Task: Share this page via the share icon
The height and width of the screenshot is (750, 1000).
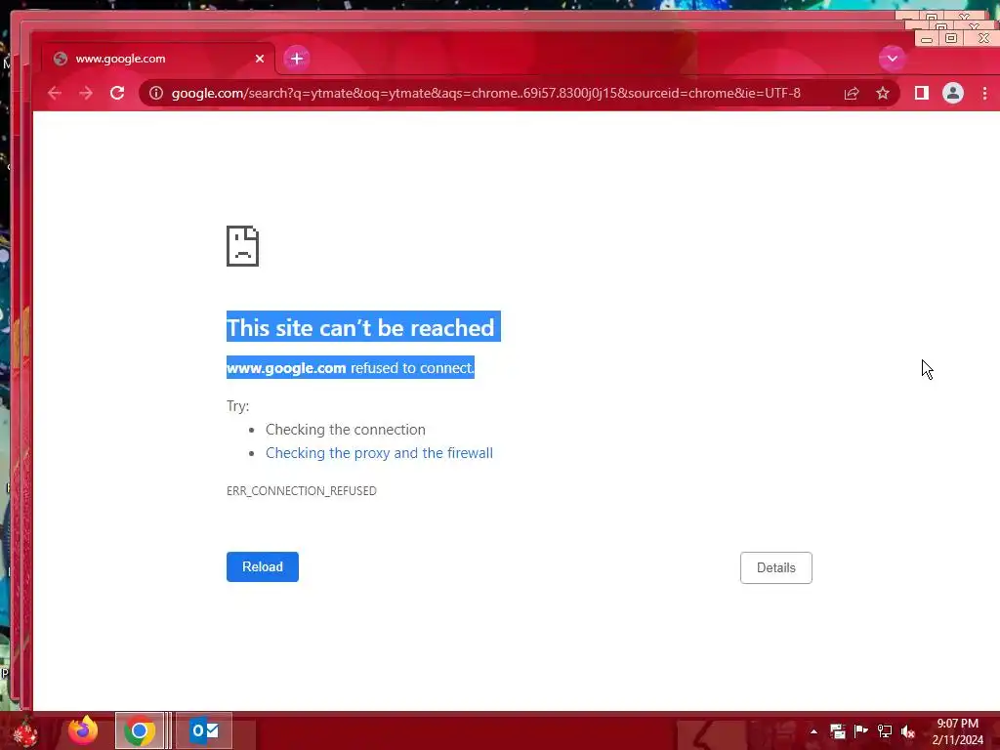Action: coord(852,94)
